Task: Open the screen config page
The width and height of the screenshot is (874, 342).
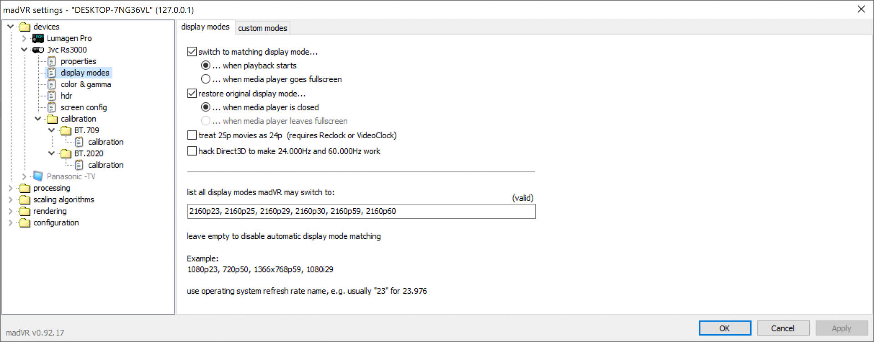Action: pos(84,107)
